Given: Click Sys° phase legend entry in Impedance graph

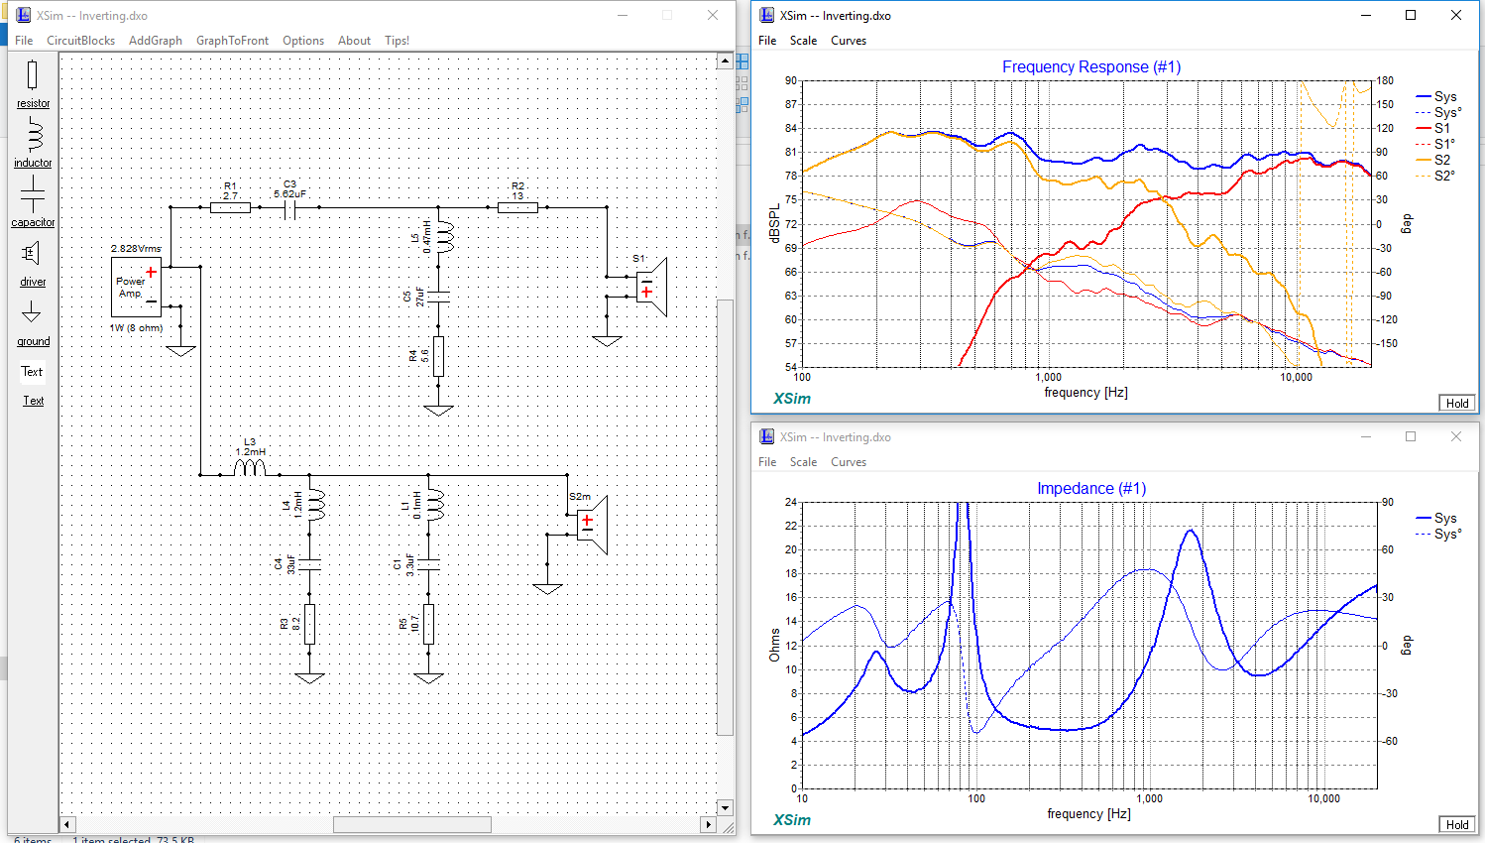Looking at the screenshot, I should (1438, 534).
